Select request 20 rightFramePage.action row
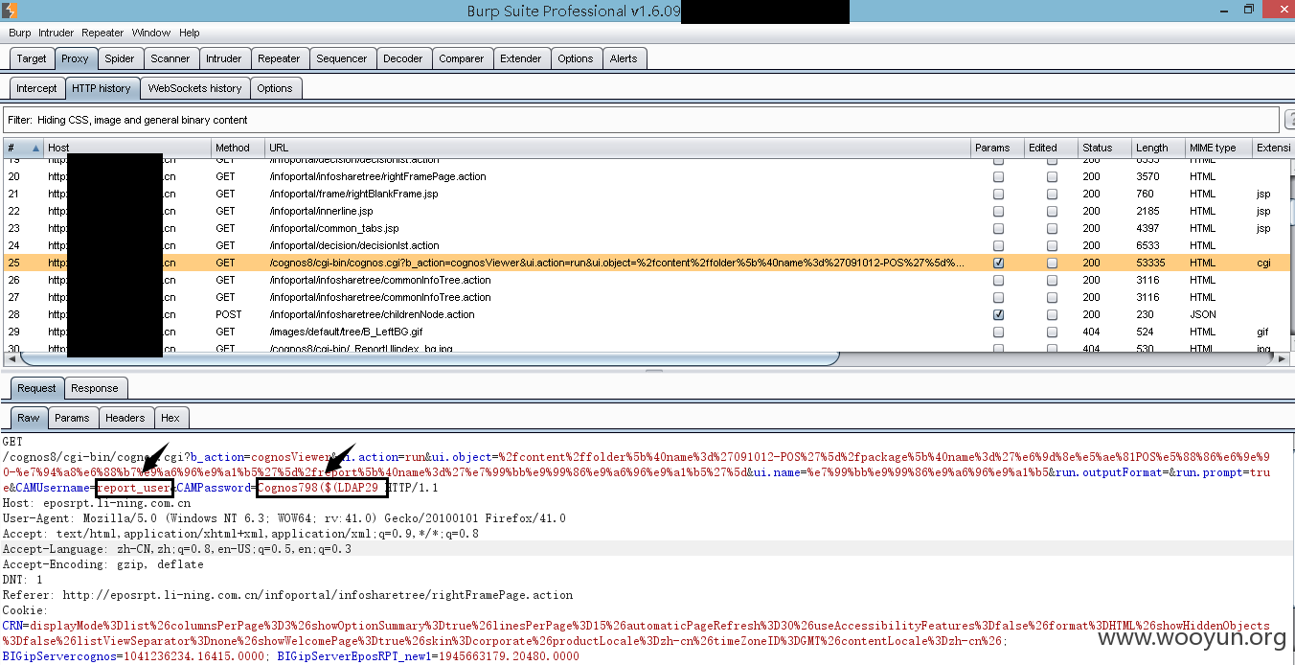The width and height of the screenshot is (1295, 665). point(647,176)
